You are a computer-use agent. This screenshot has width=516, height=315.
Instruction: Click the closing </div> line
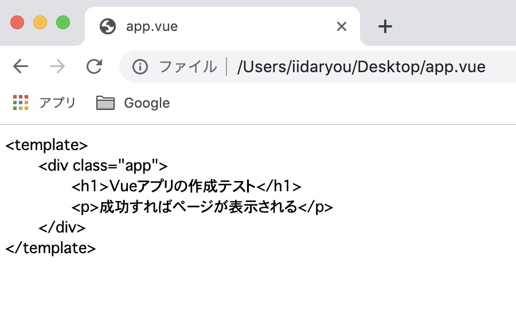pos(62,227)
